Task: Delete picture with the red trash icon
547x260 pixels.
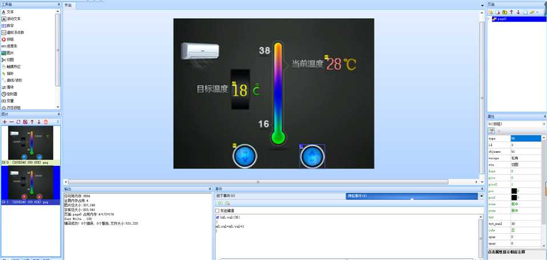Action: pos(46,122)
